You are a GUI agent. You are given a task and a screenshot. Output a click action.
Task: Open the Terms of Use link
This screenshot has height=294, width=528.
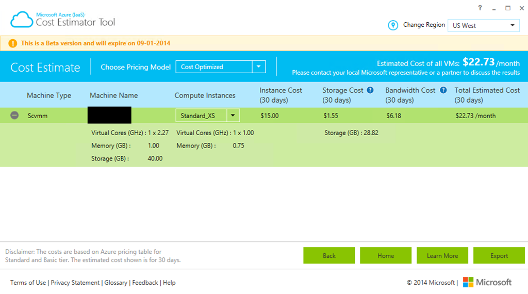[x=28, y=283]
